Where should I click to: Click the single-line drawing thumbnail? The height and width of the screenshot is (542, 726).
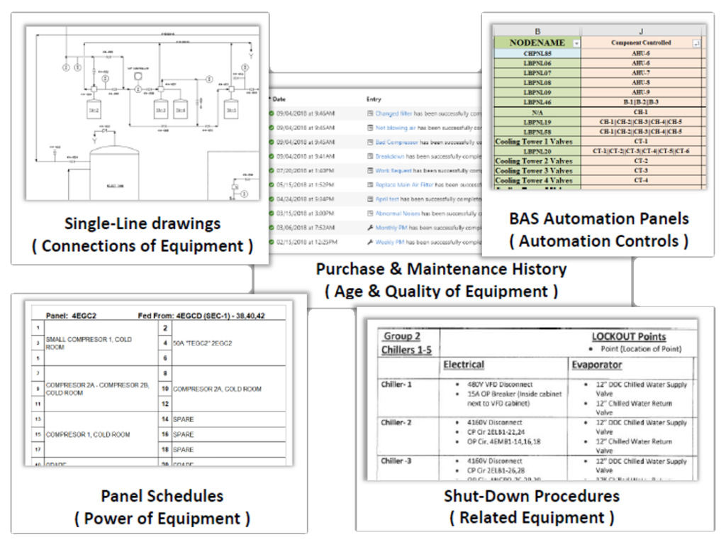[143, 114]
